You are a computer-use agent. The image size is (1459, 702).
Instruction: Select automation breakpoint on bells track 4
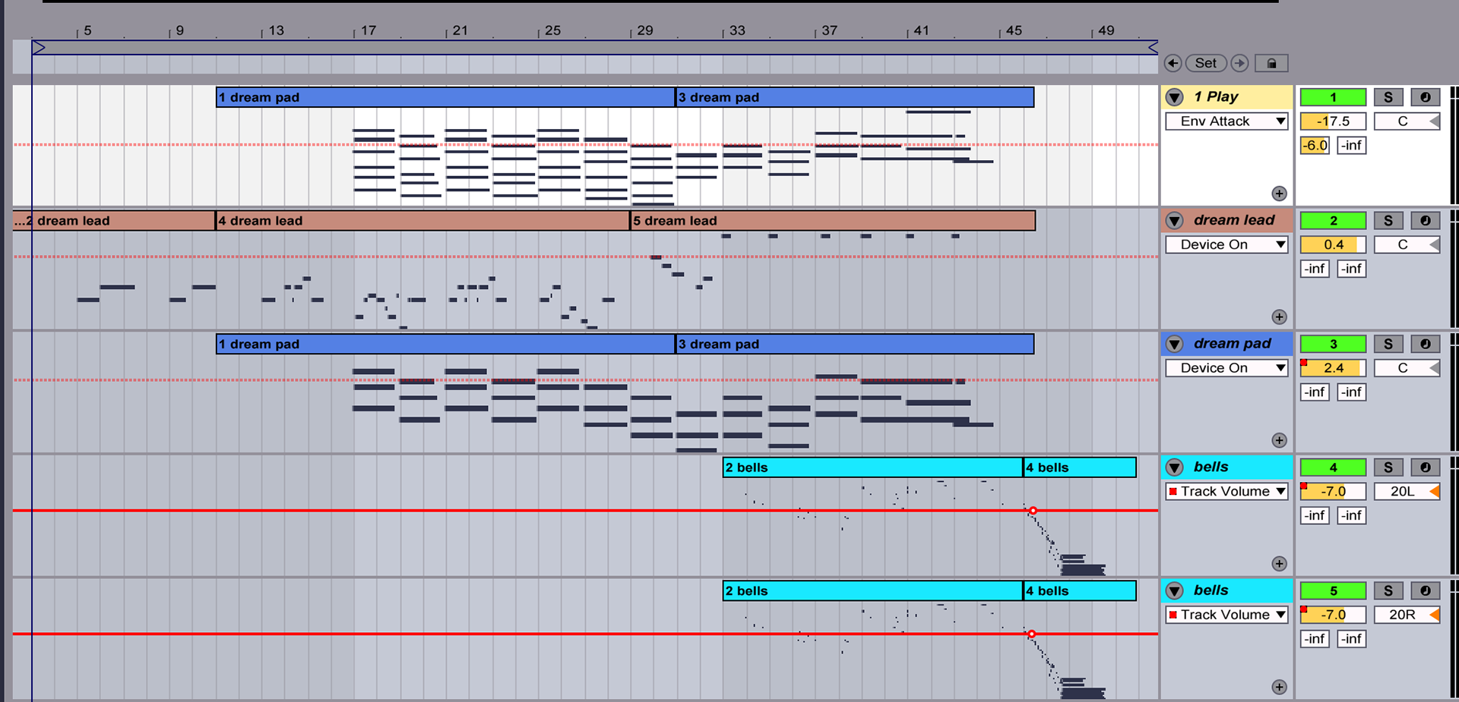point(1033,511)
